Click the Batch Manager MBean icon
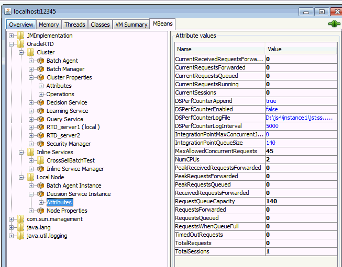Viewport: 342px width, 267px height. 40,69
